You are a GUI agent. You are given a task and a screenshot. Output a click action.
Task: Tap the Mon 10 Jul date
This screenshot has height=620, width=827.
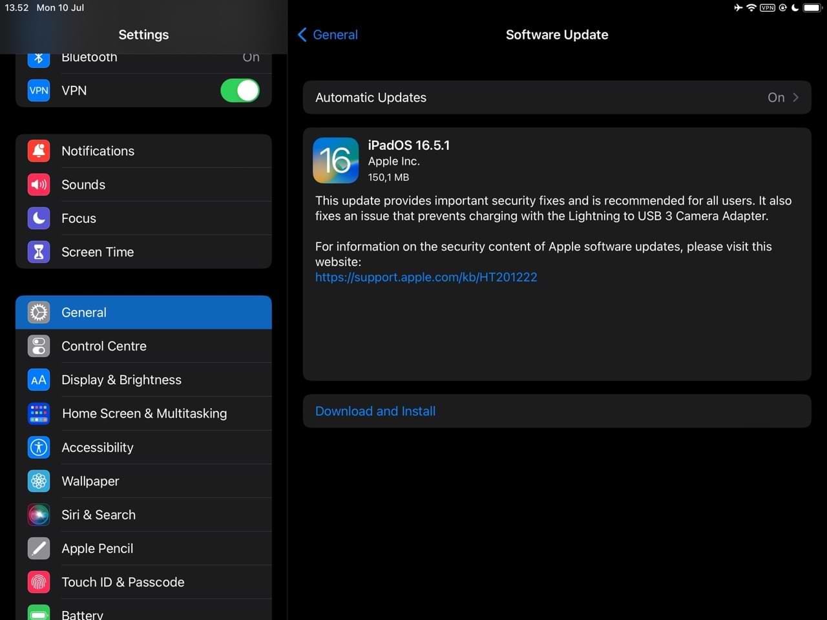coord(60,8)
